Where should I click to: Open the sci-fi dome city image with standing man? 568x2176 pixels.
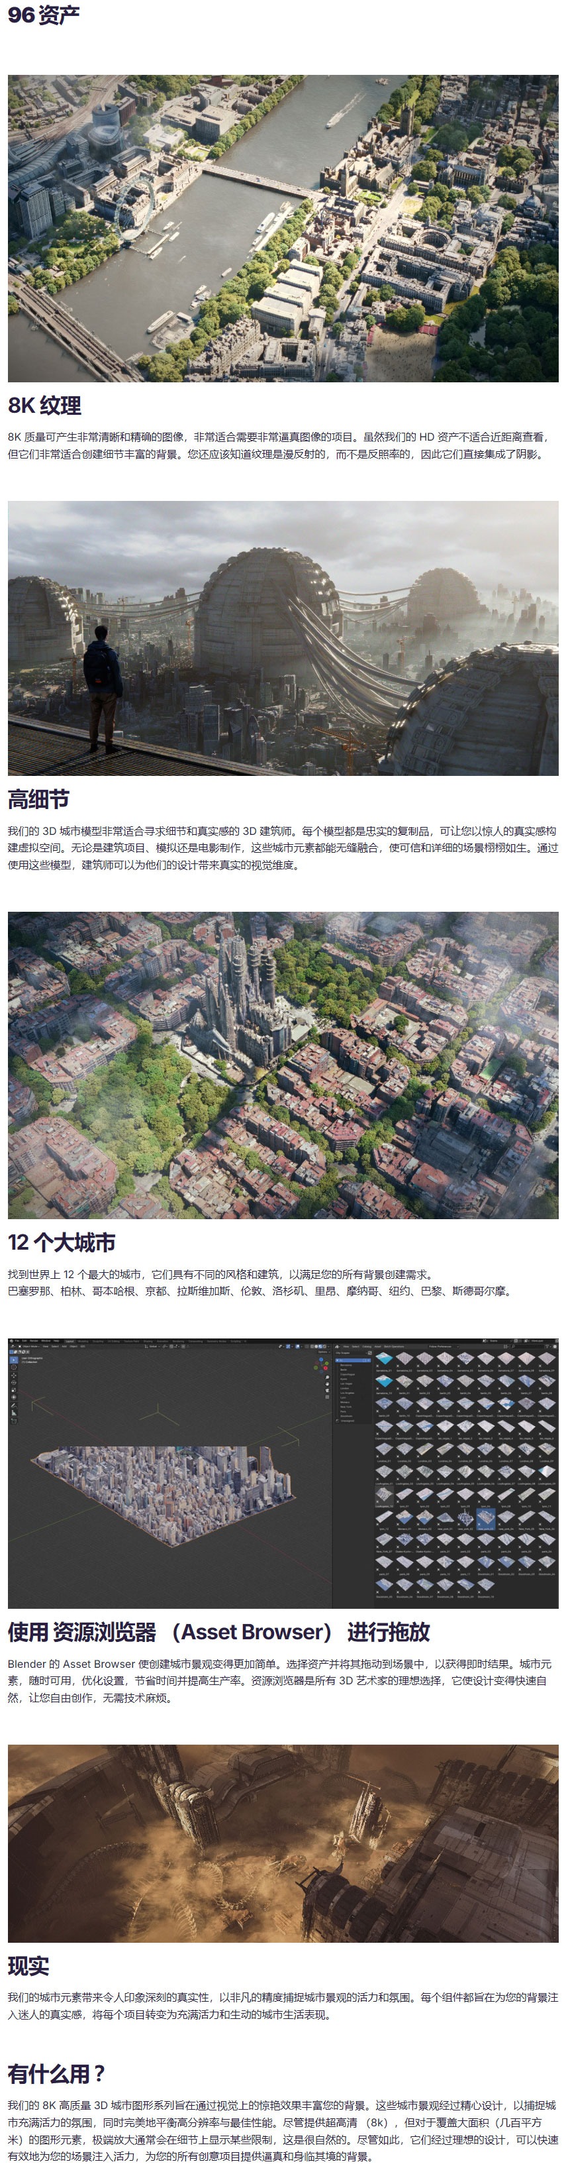(x=283, y=639)
